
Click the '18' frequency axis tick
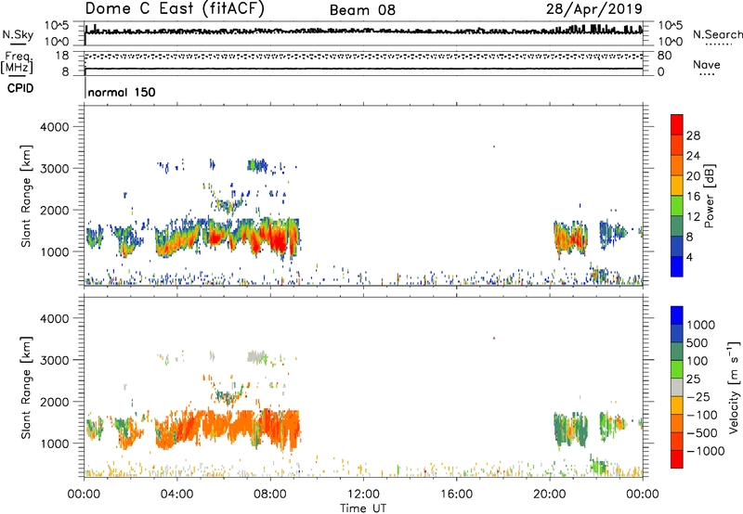pos(62,56)
